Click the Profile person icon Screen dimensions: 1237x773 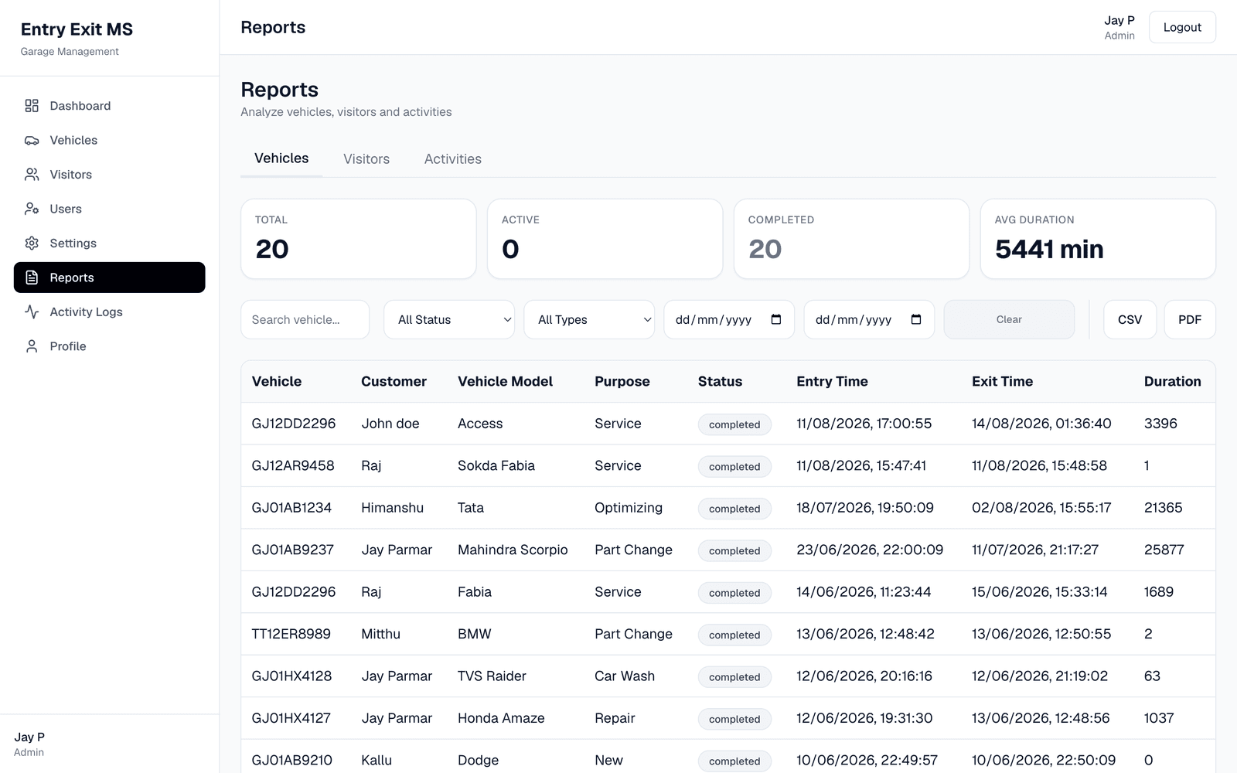point(32,346)
